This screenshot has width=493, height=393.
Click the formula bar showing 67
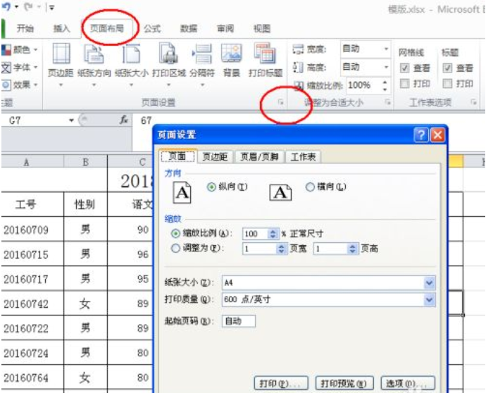tap(308, 120)
